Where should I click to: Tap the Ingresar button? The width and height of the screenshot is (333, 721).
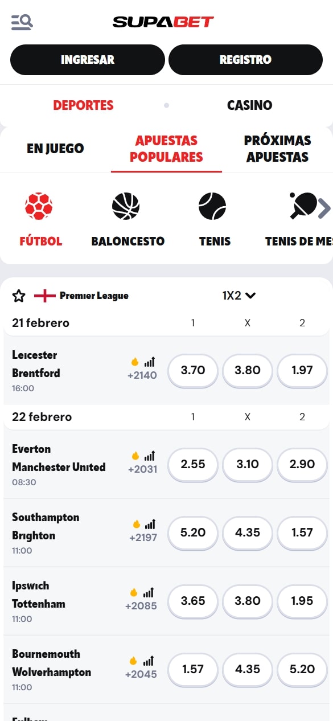(88, 60)
